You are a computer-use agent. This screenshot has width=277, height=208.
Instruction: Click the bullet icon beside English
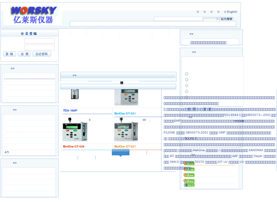(x=225, y=12)
